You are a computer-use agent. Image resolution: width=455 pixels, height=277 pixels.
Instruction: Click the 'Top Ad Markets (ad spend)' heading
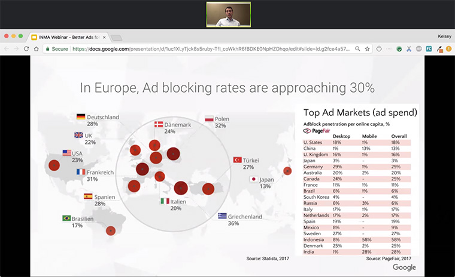(x=360, y=112)
